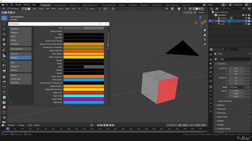Toggle render camera icon for Light row
Viewport: 252px width, 141px height.
coord(249,24)
